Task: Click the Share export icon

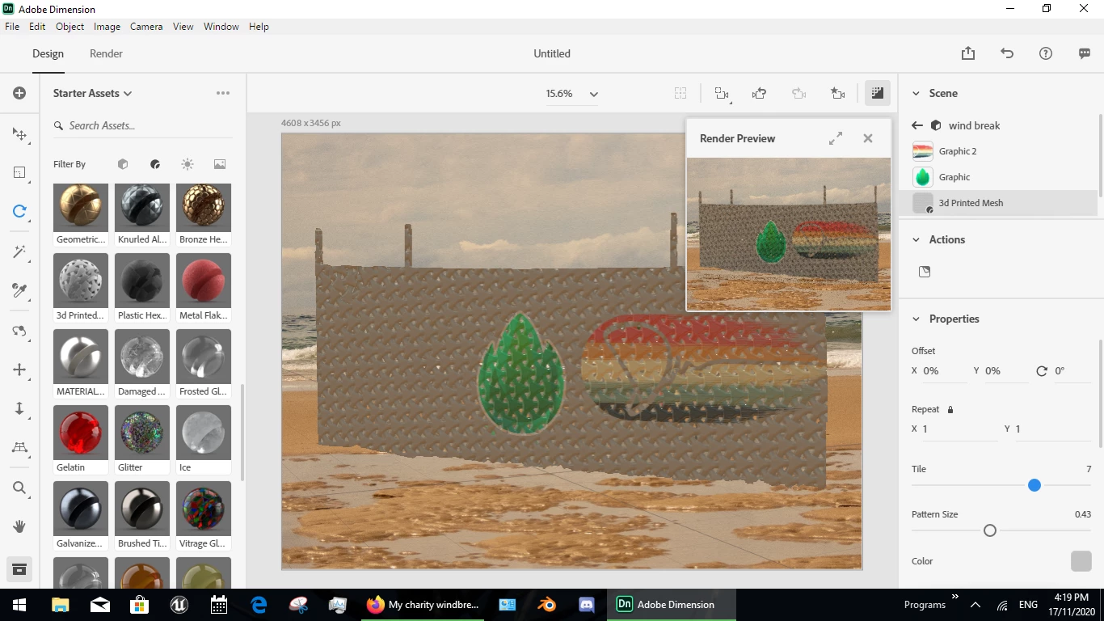Action: tap(968, 53)
